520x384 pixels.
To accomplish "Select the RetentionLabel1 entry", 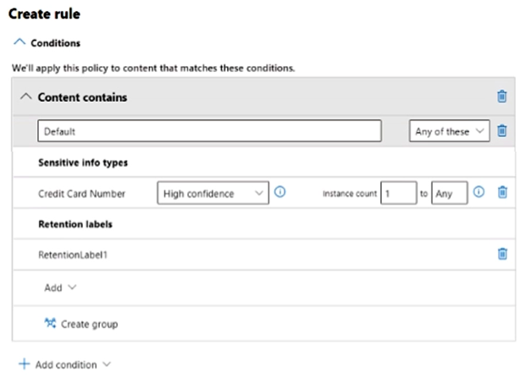I will click(x=72, y=253).
